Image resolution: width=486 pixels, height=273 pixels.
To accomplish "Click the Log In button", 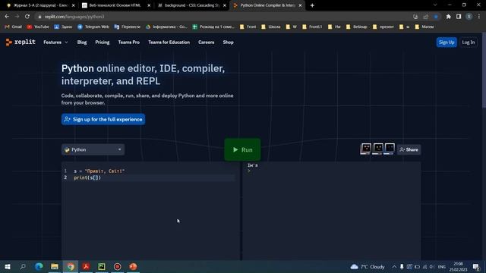I will (469, 42).
